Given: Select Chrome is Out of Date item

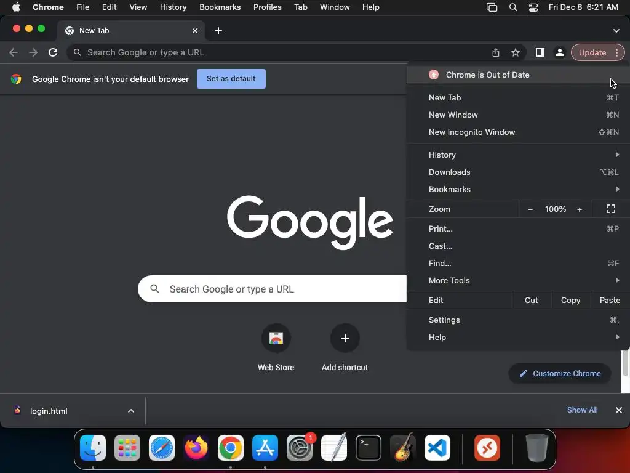Looking at the screenshot, I should point(518,75).
